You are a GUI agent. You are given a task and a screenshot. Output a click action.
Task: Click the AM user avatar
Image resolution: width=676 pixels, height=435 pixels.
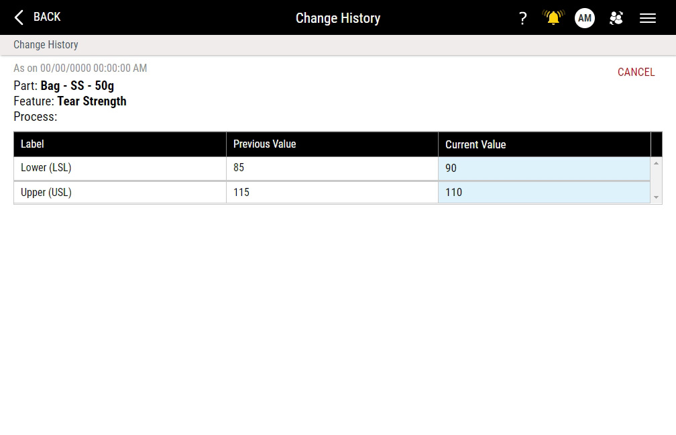tap(585, 18)
